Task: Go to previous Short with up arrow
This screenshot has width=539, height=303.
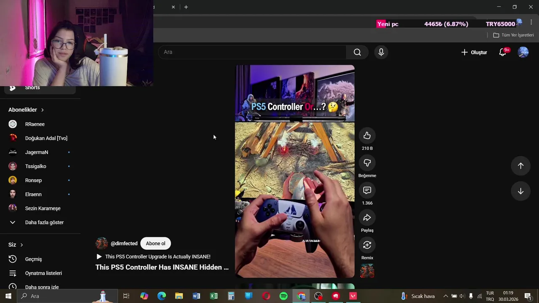Action: pyautogui.click(x=520, y=166)
